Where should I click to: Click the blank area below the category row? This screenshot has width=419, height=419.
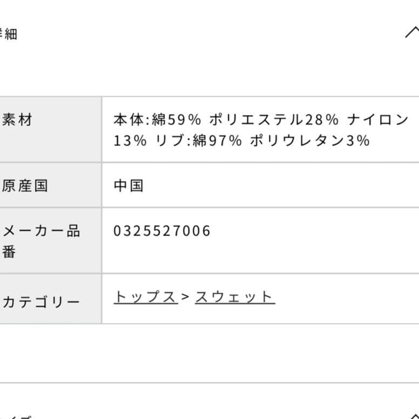209,353
